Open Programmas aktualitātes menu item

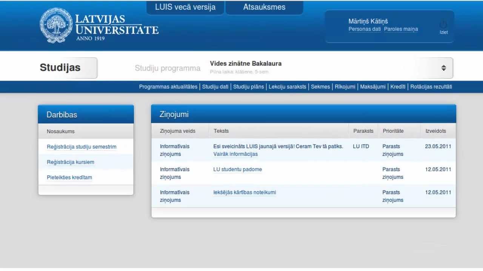(x=168, y=87)
